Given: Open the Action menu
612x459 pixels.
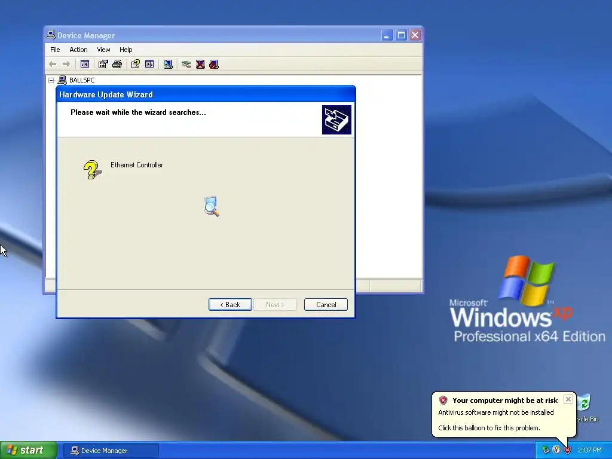Looking at the screenshot, I should point(78,50).
